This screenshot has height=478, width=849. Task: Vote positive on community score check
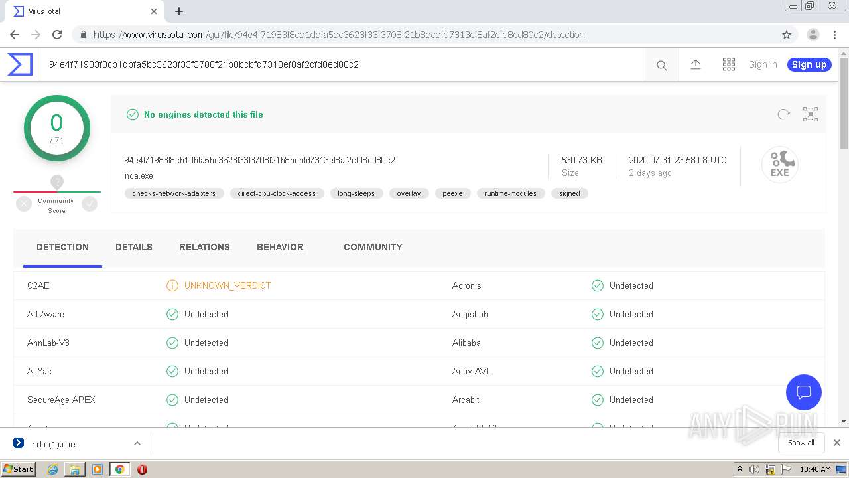pyautogui.click(x=90, y=204)
